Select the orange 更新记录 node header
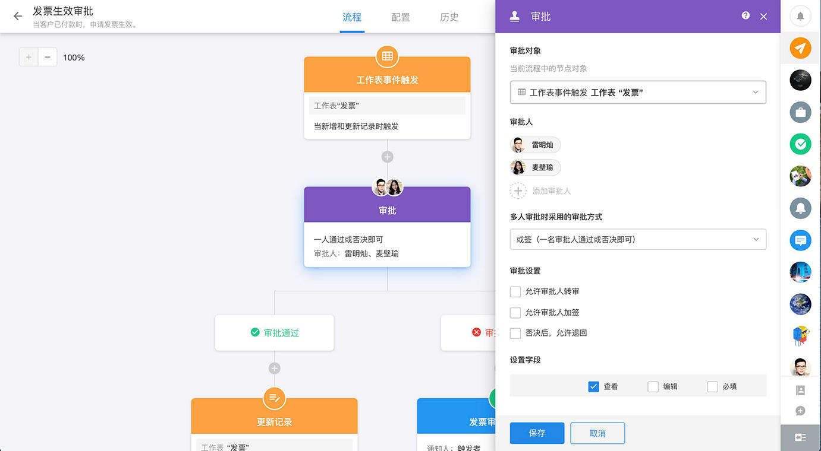Viewport: 821px width, 451px height. [274, 416]
